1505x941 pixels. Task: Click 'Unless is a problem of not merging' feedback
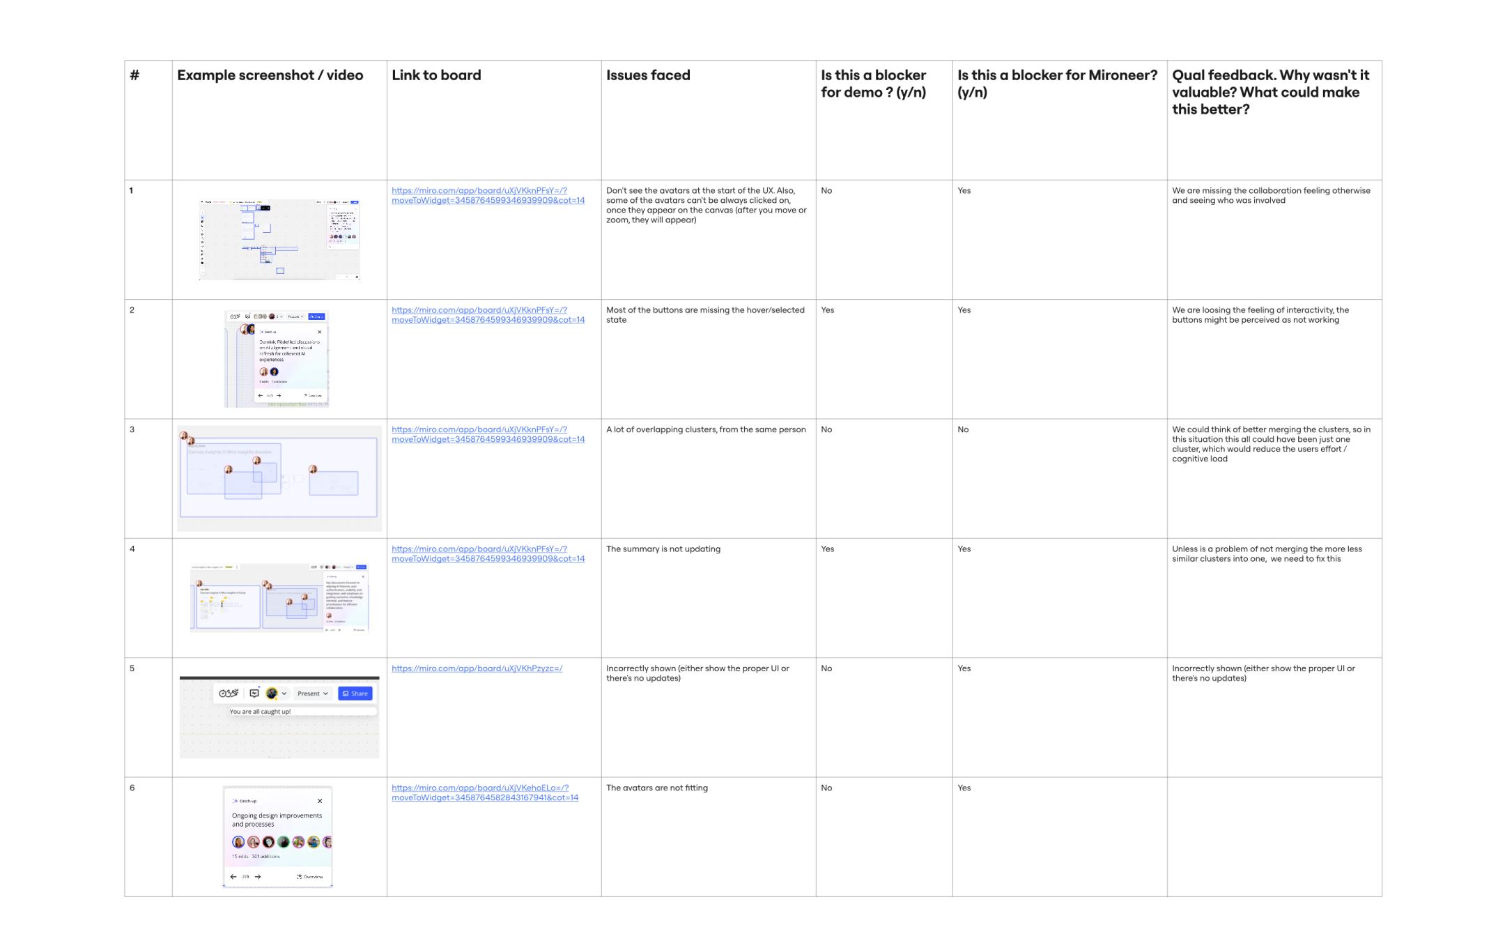1267,553
